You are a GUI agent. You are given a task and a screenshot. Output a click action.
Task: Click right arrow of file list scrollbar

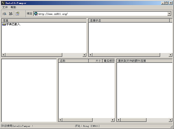pos(112,120)
